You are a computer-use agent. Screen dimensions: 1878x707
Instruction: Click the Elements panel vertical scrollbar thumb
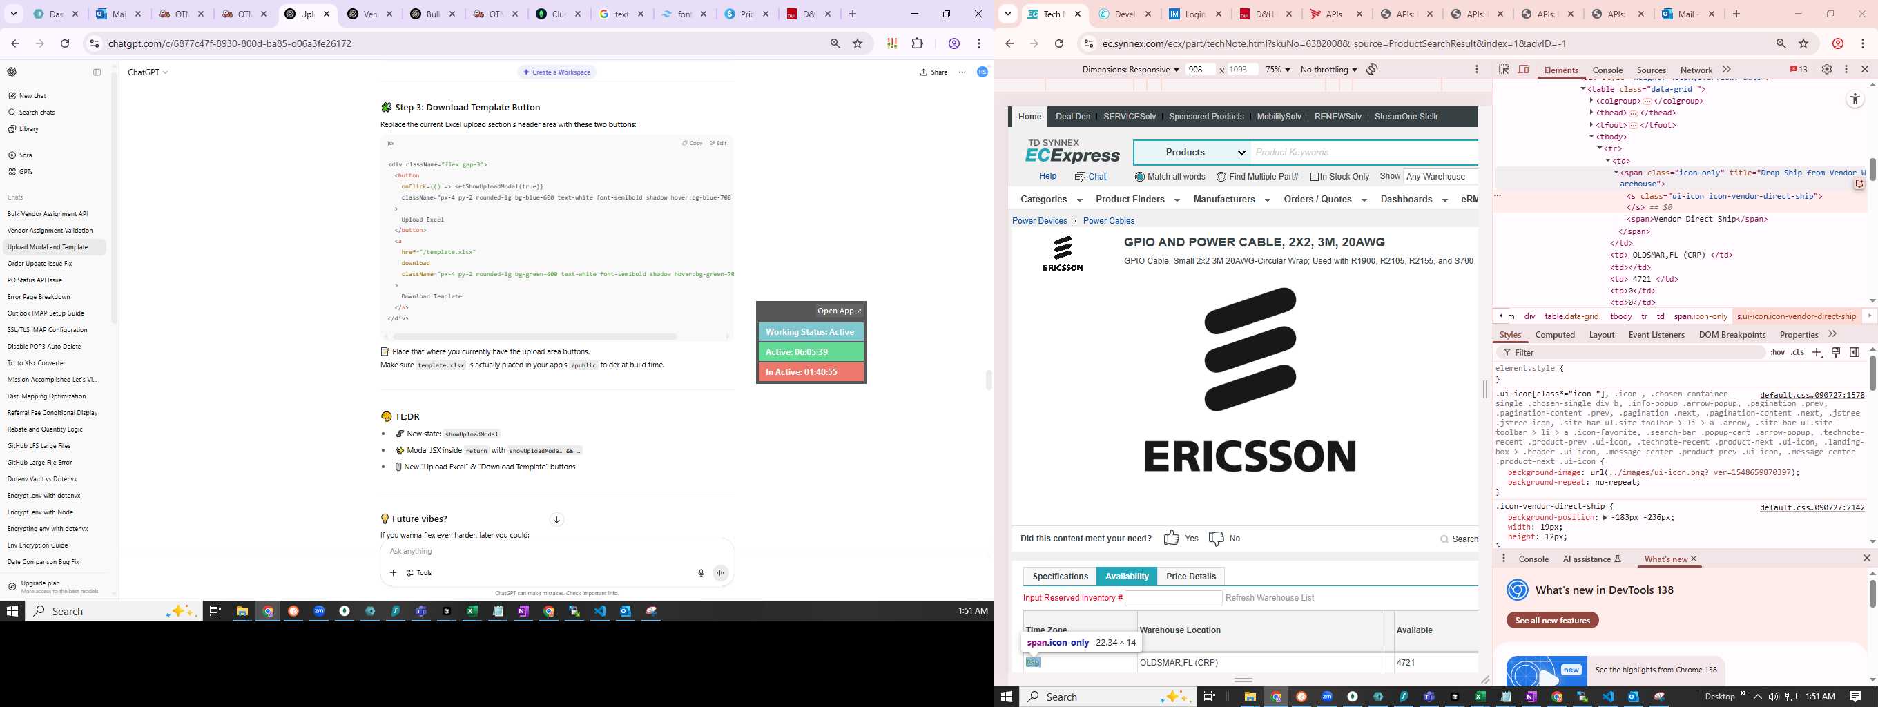[1872, 169]
